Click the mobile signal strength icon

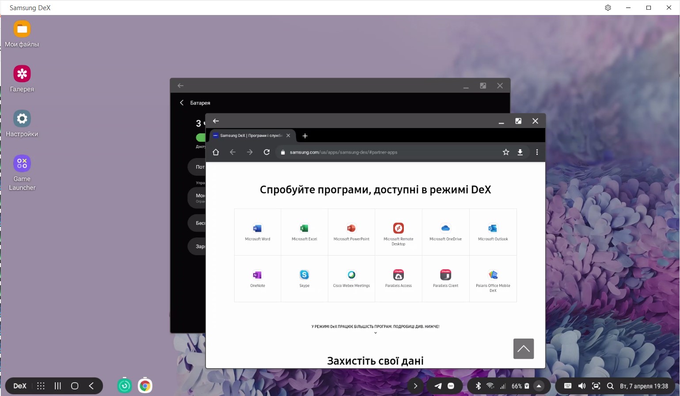pos(503,386)
